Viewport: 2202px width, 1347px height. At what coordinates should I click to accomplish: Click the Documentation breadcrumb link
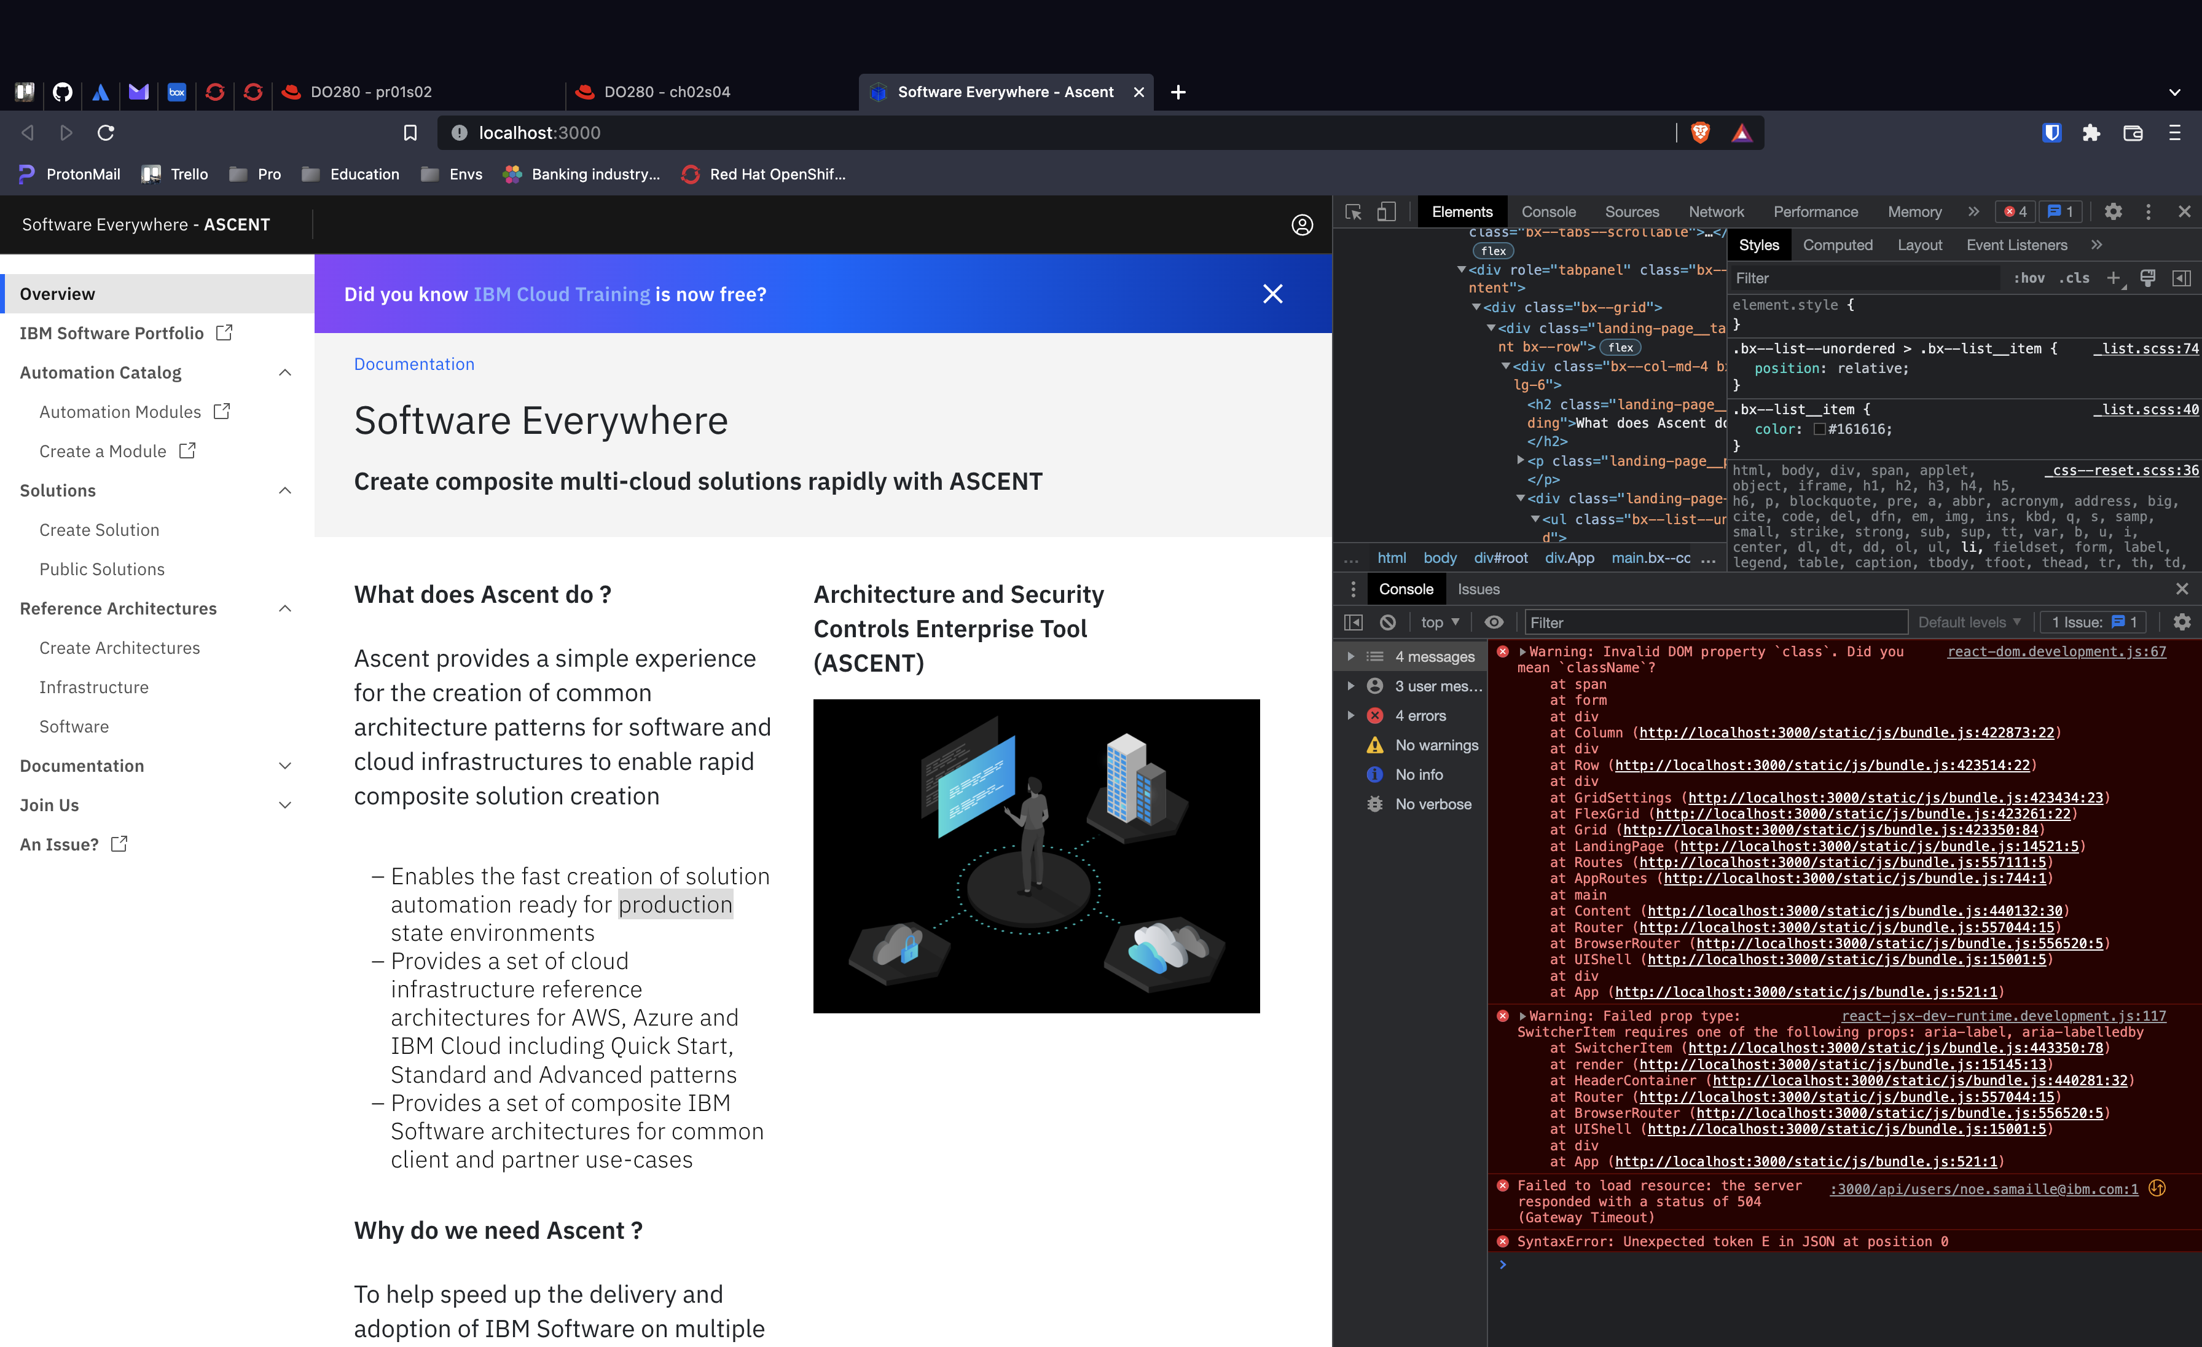coord(413,364)
